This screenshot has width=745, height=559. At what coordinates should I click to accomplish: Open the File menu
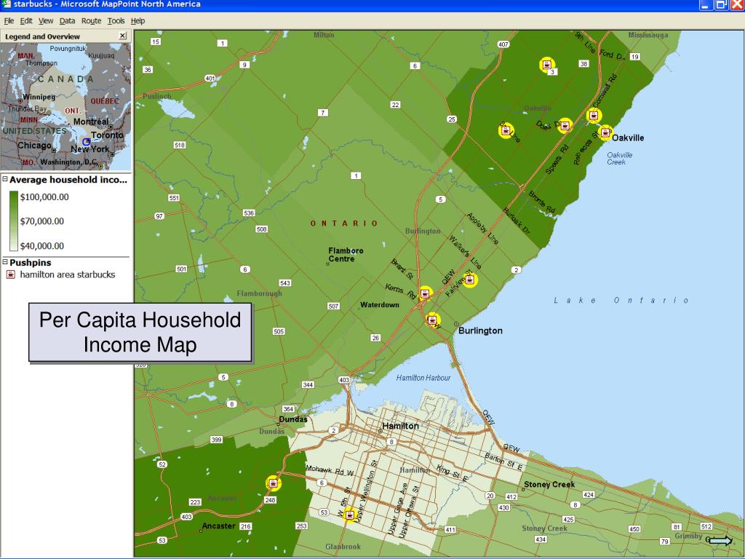click(x=9, y=21)
